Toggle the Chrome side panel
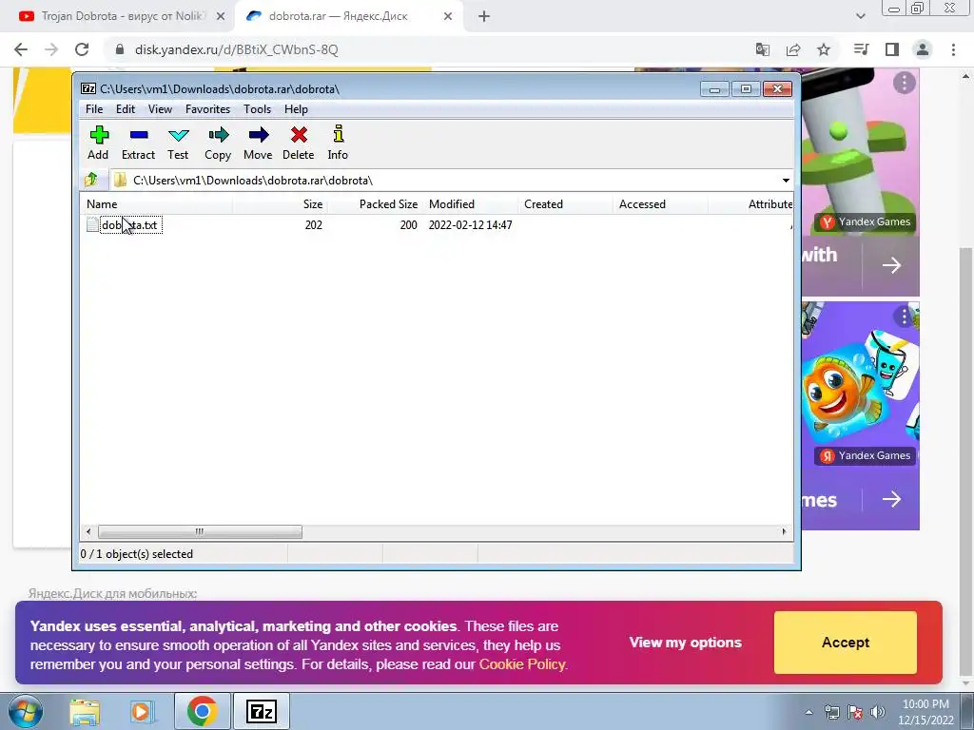 [x=892, y=49]
